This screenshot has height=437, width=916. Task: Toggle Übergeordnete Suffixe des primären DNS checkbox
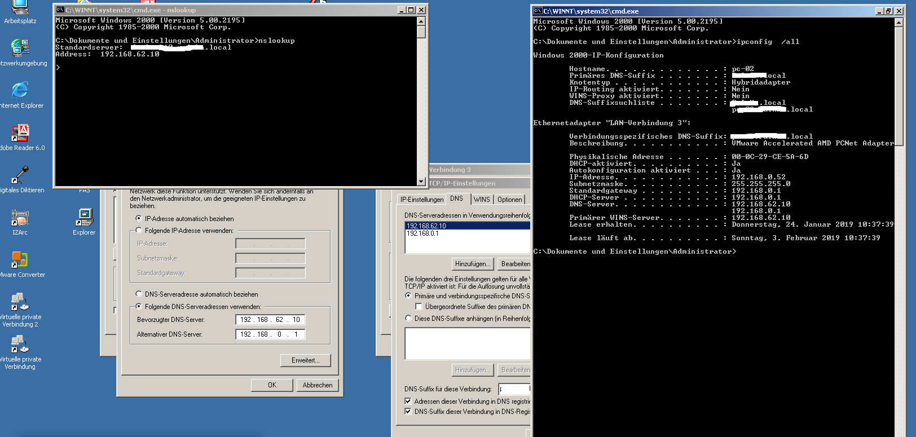(419, 306)
